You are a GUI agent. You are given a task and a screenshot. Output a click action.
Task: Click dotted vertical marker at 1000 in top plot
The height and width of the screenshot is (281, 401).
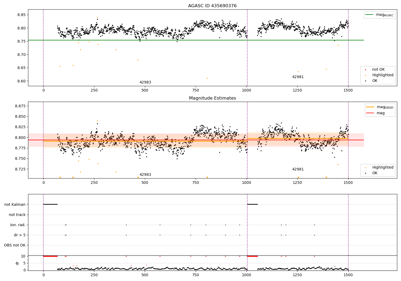point(247,48)
